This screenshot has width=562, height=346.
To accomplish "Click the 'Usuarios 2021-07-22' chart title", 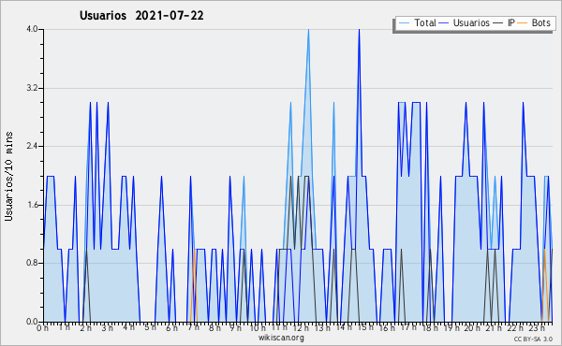I will click(x=141, y=16).
